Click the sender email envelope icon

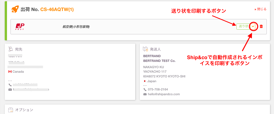[x=145, y=94]
